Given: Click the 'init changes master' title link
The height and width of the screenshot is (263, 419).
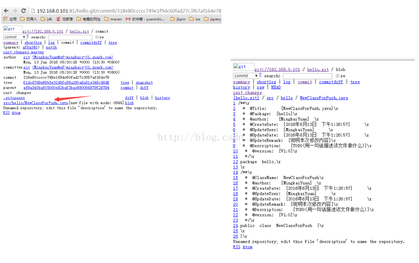Looking at the screenshot, I should [24, 52].
